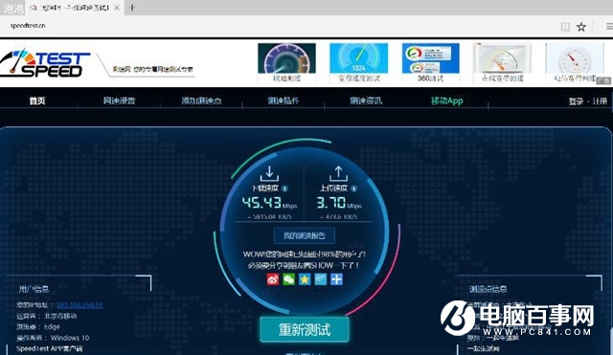Select the 5815.04 KB/S text
Viewport: 613px width, 355px height.
(269, 216)
